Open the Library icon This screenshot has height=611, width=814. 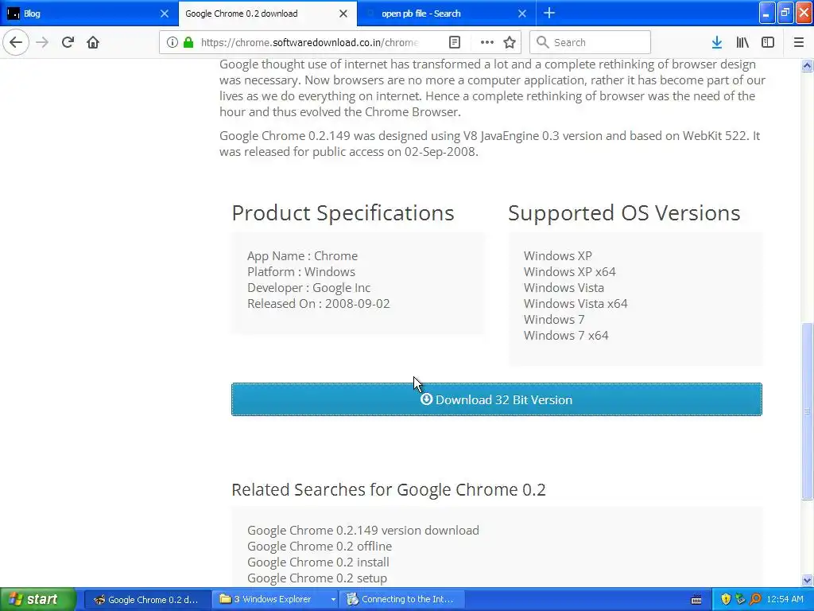pos(742,42)
